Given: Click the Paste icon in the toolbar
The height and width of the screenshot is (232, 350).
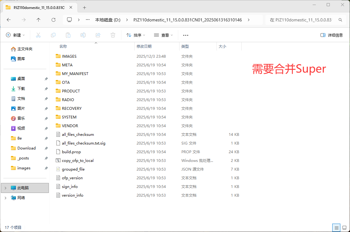Looking at the screenshot, I should (x=68, y=35).
